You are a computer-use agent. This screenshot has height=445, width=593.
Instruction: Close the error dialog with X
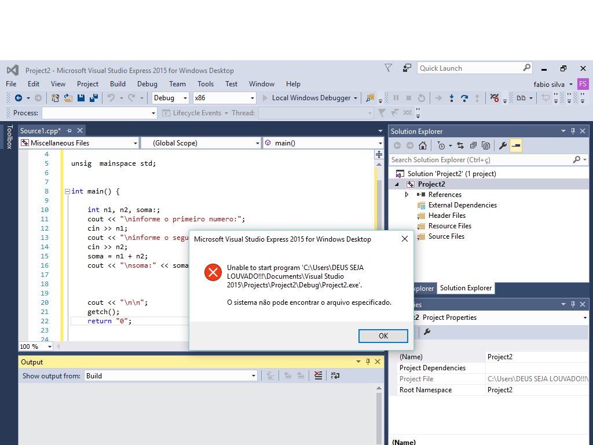(x=405, y=239)
